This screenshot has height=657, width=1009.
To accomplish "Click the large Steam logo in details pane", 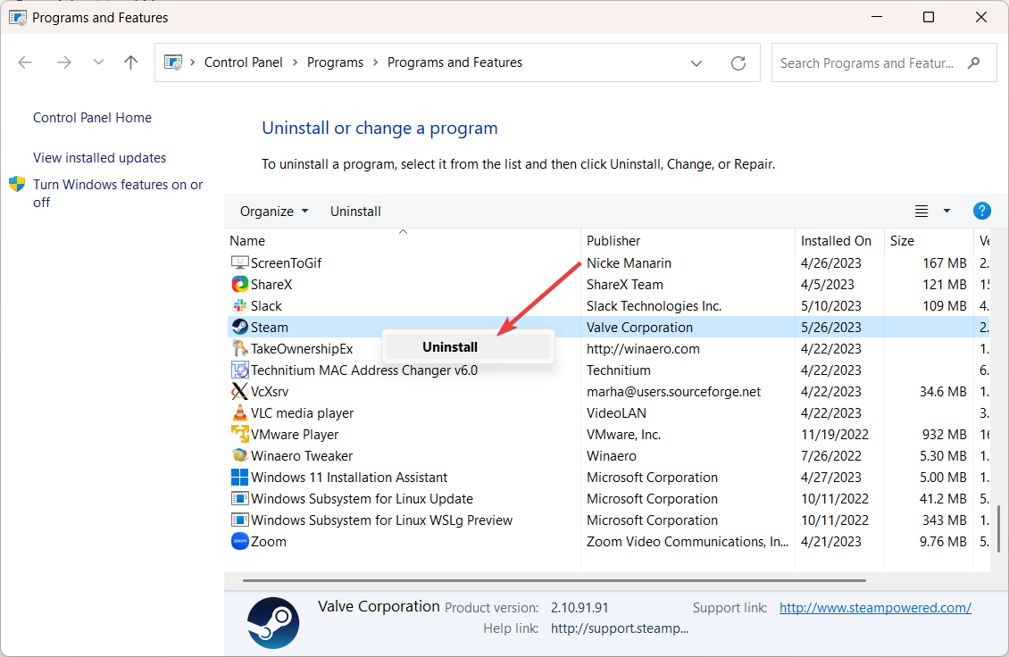I will (273, 623).
